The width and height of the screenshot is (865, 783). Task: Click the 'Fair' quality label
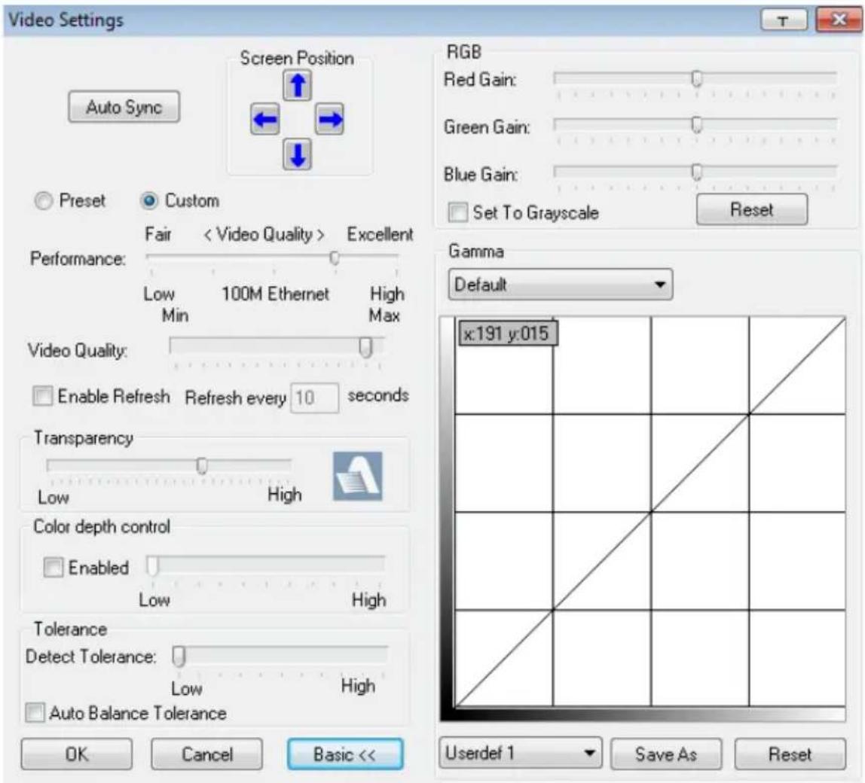click(158, 234)
